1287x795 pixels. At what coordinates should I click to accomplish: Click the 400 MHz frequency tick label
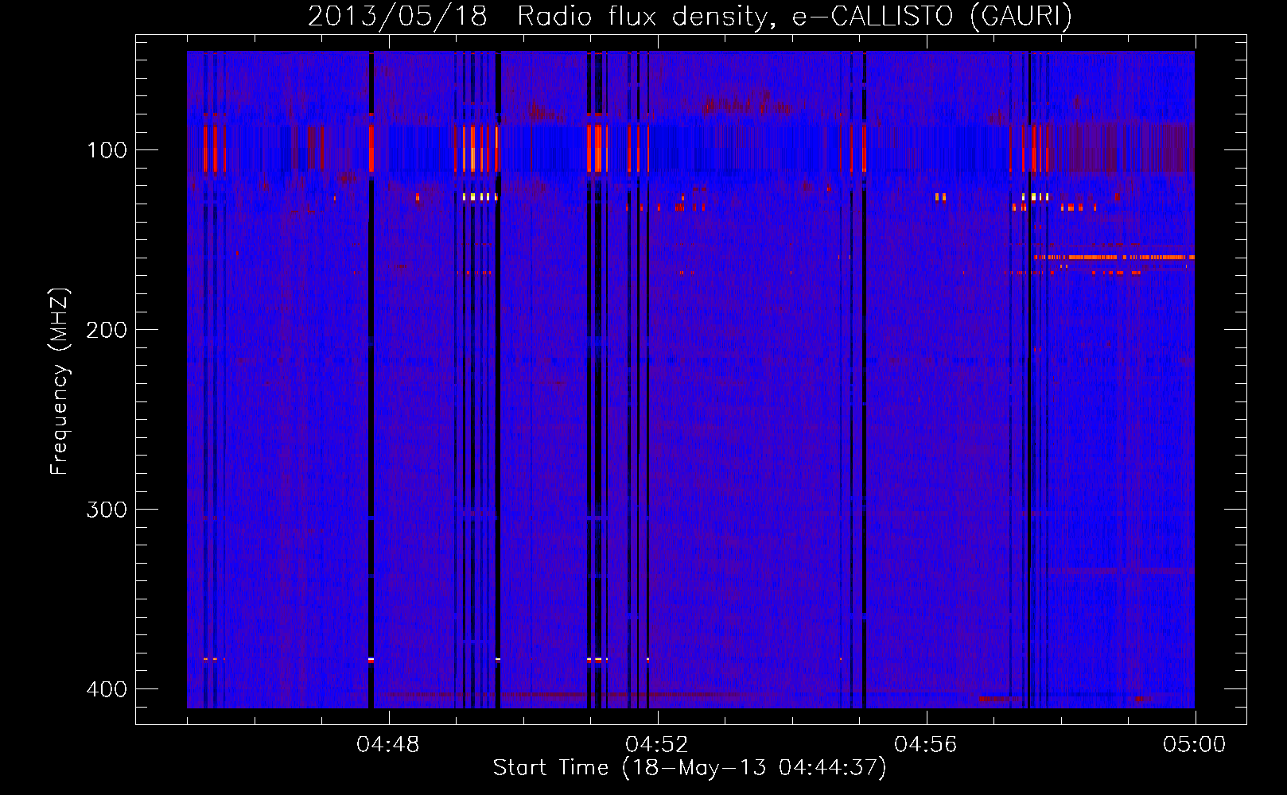tap(107, 689)
